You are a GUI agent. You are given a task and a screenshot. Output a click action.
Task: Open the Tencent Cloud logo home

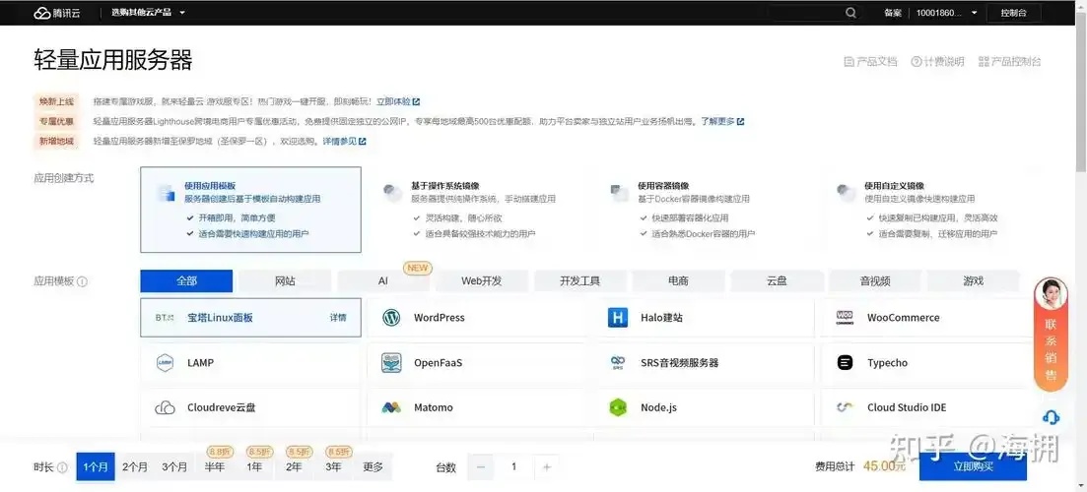point(57,13)
